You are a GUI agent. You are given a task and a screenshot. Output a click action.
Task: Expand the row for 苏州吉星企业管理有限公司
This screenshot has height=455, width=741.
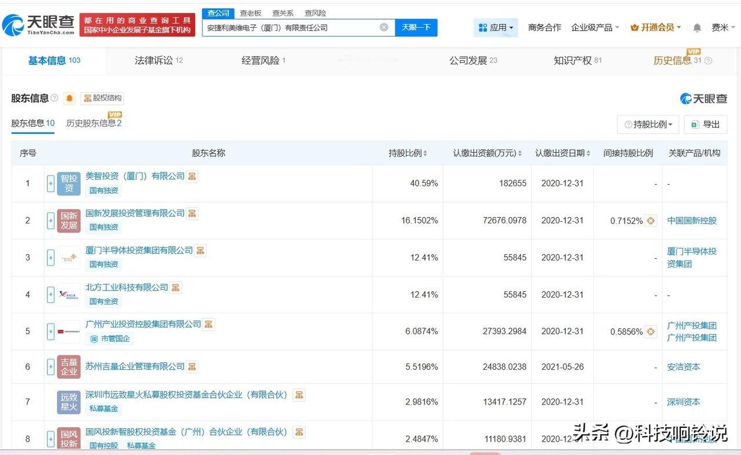tap(51, 367)
